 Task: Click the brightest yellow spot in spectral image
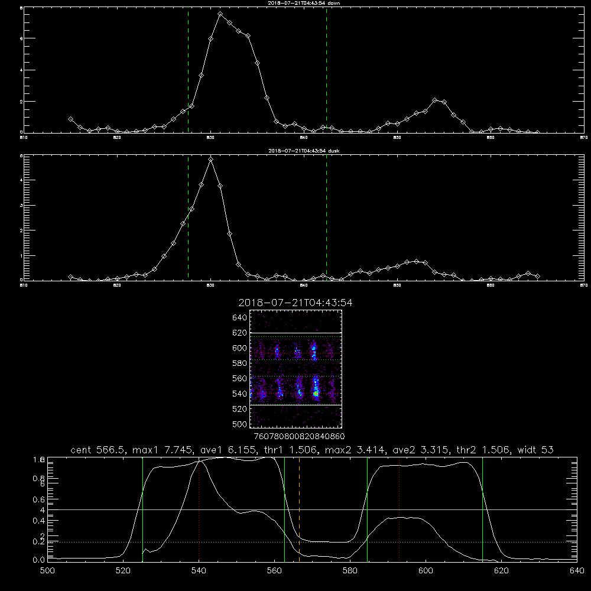pos(316,394)
